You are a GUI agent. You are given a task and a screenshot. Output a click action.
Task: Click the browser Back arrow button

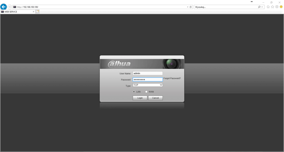4,7
